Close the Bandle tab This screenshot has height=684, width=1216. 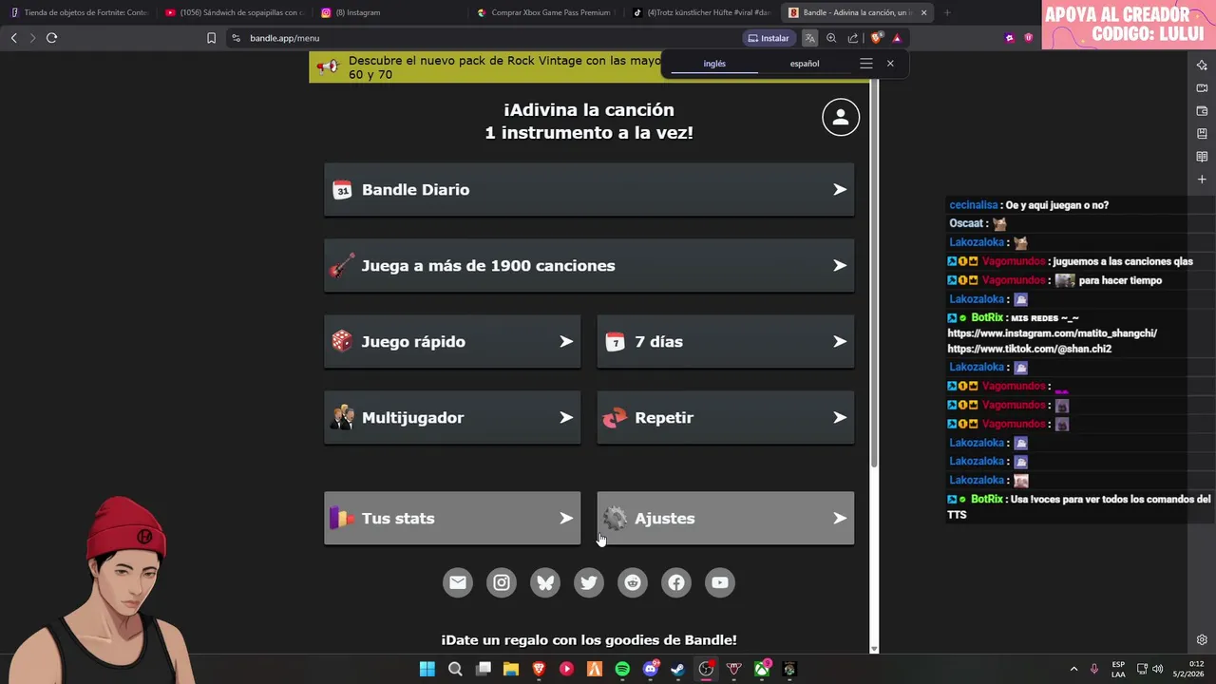(923, 12)
